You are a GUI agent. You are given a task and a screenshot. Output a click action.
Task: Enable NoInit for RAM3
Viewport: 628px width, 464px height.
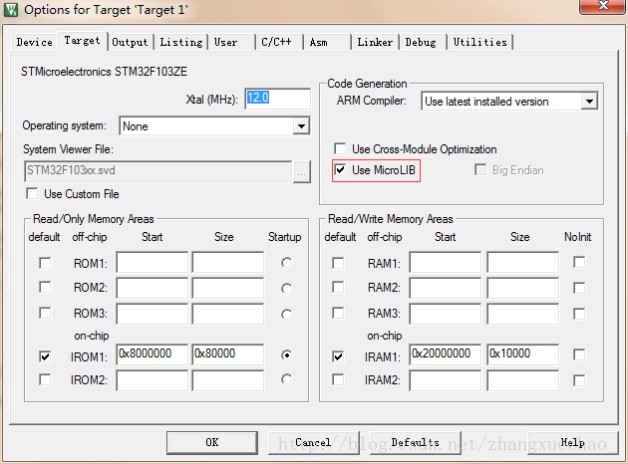coord(579,314)
